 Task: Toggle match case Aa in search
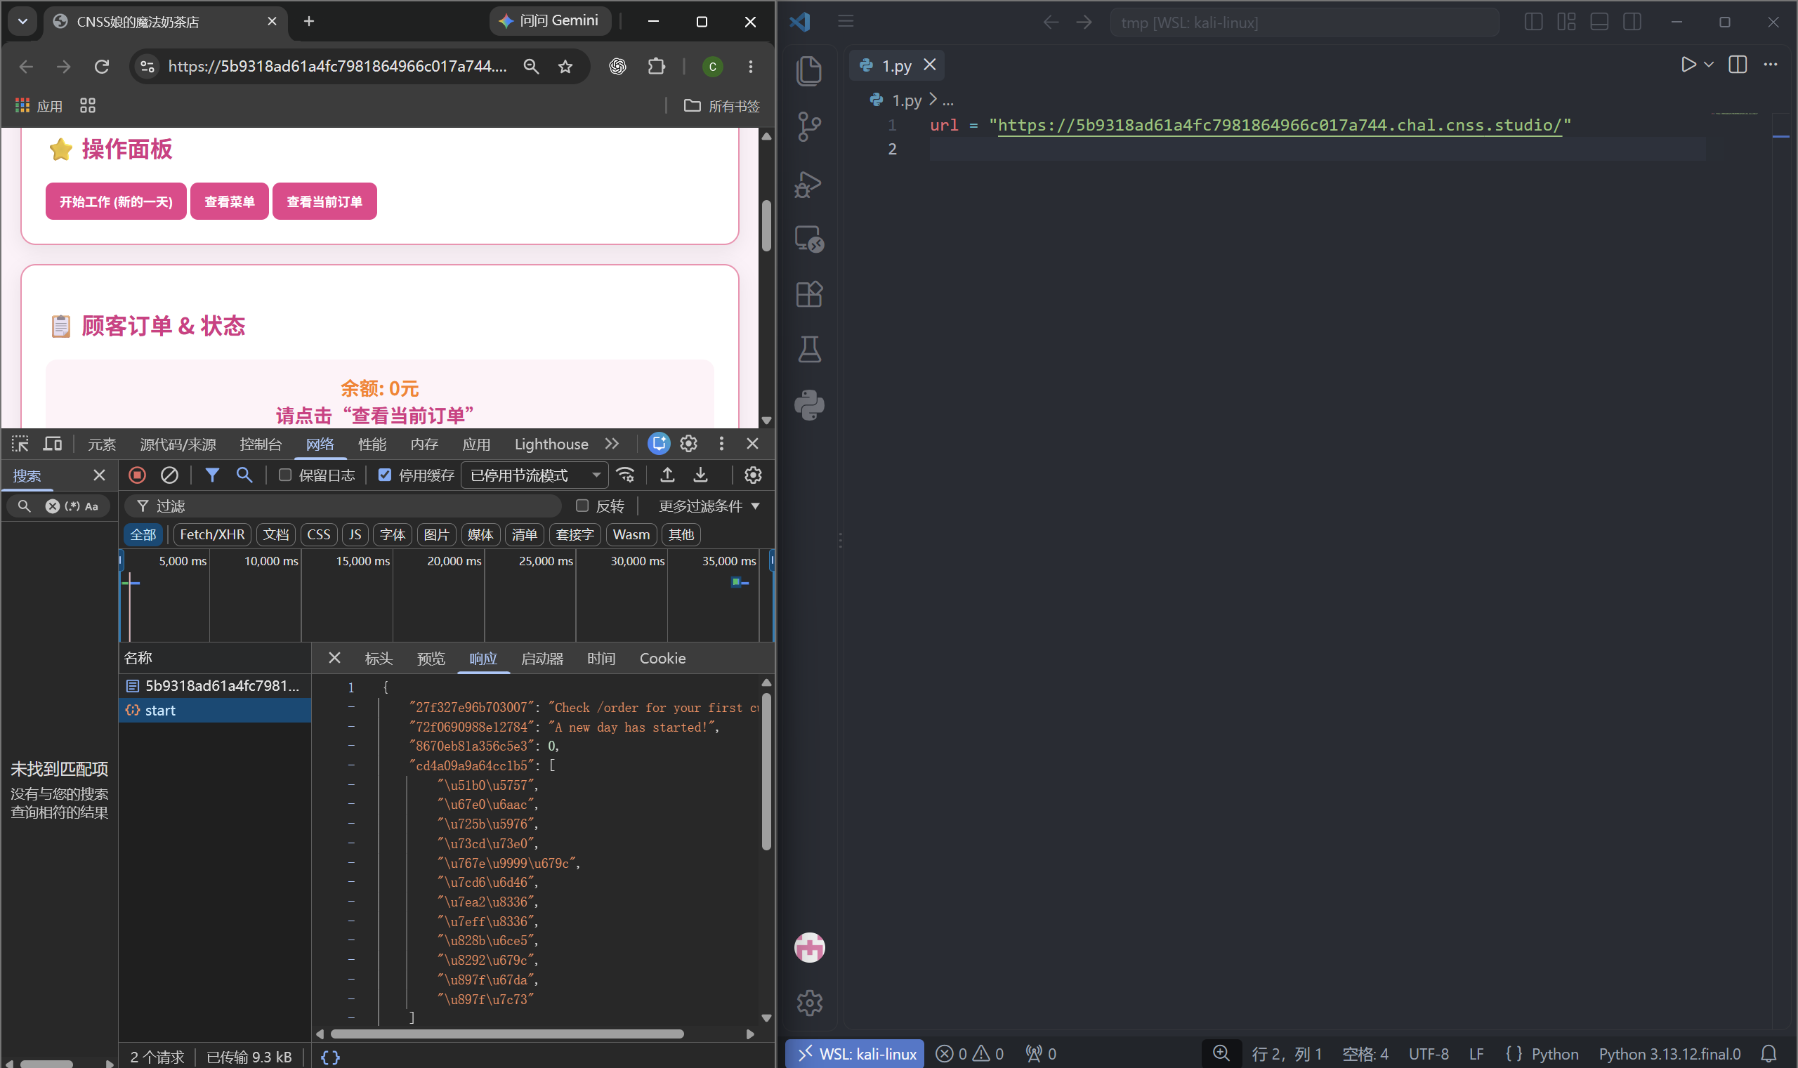click(x=91, y=506)
